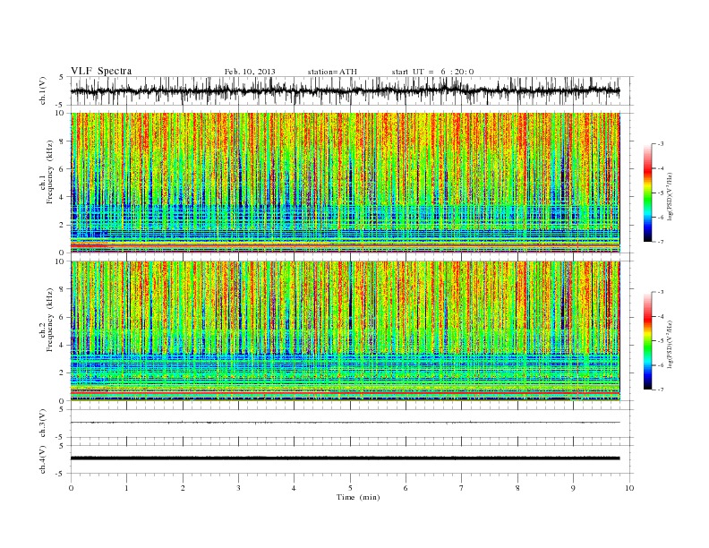Click the "3" tick on the time axis
The image size is (709, 548).
click(x=238, y=488)
